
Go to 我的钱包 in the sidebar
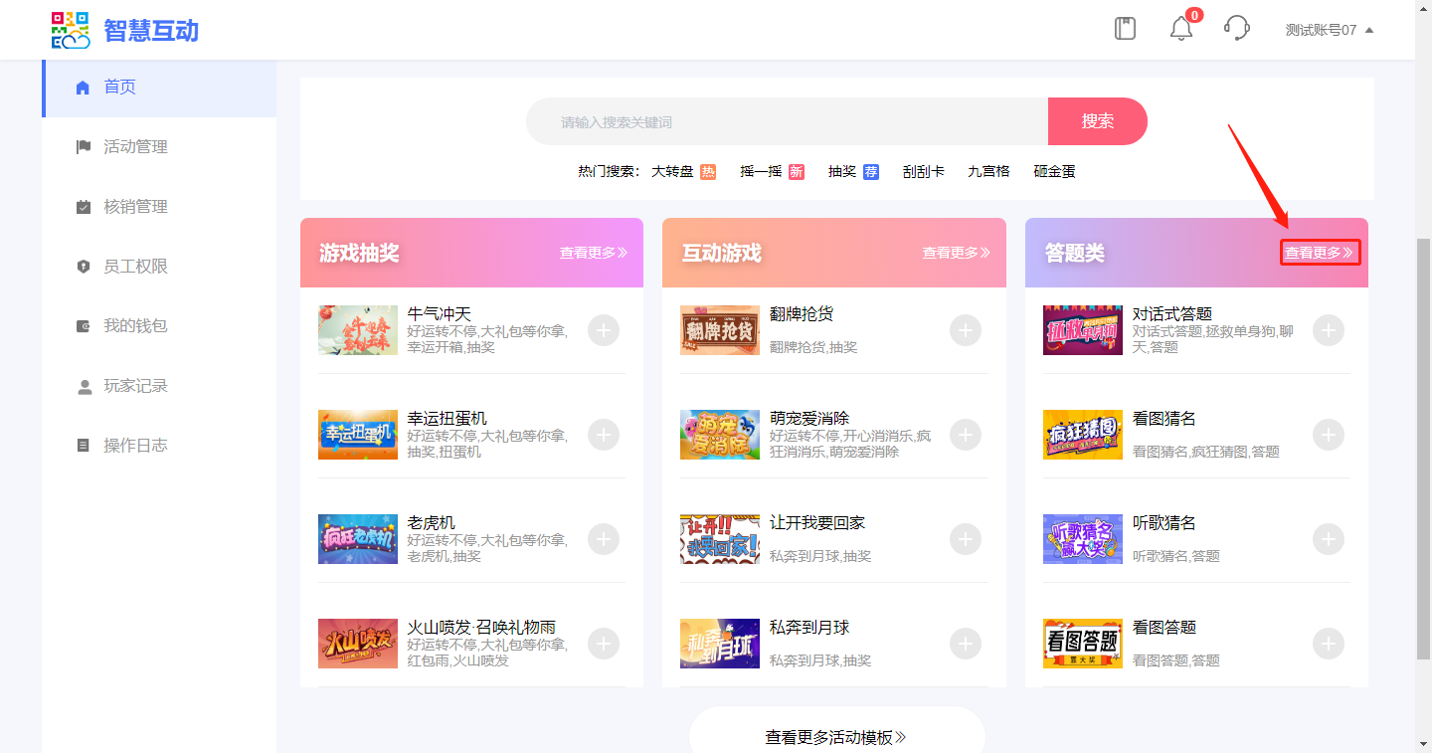135,326
